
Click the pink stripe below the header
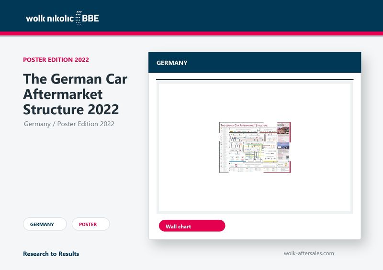point(191,33)
